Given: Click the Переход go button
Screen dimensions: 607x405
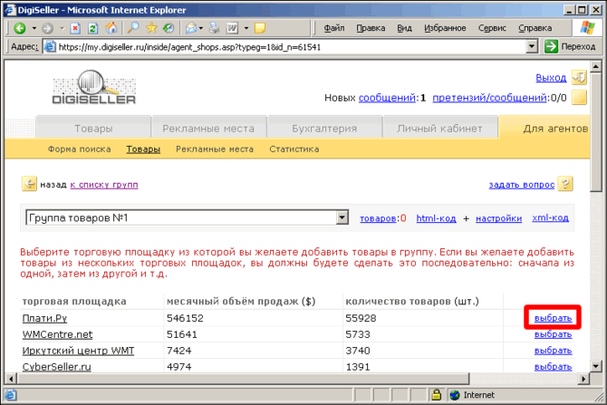Looking at the screenshot, I should click(x=570, y=46).
